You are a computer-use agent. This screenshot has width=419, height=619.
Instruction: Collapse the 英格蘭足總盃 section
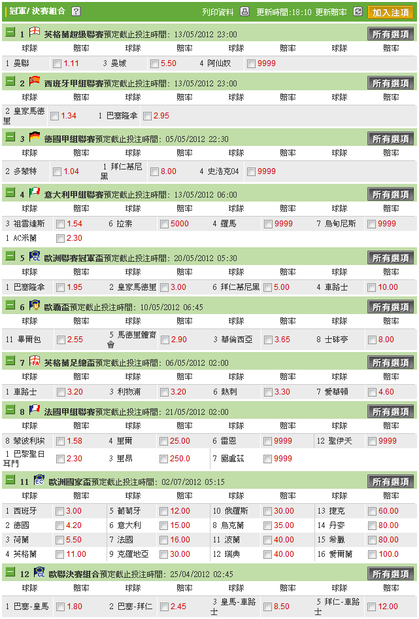tap(10, 360)
